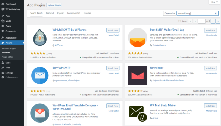The height and width of the screenshot is (126, 221).
Task: Open Post SMTP Mailer/Email Log title link
Action: tap(167, 30)
